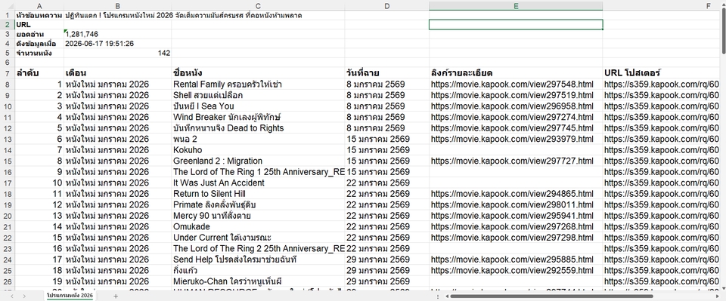Select row 1 header
Viewport: 726px width, 301px height.
[8, 15]
